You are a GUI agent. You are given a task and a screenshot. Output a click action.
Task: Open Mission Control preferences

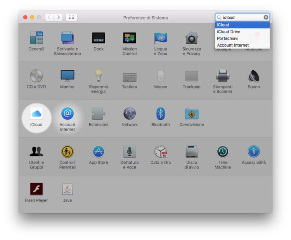coord(130,38)
